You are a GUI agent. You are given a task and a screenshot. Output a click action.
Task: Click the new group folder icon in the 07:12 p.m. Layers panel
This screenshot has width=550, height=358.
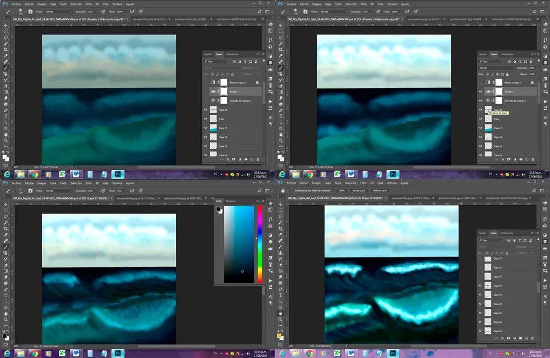(x=246, y=159)
